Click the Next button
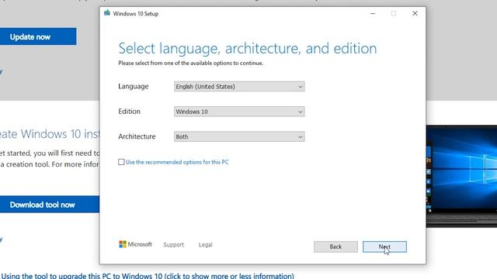Viewport: 497px width, 279px height. tap(384, 246)
